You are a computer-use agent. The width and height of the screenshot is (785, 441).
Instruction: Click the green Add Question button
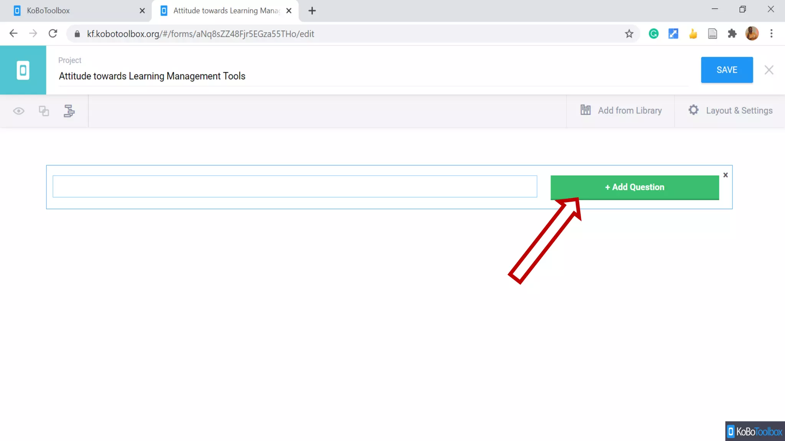click(x=634, y=187)
